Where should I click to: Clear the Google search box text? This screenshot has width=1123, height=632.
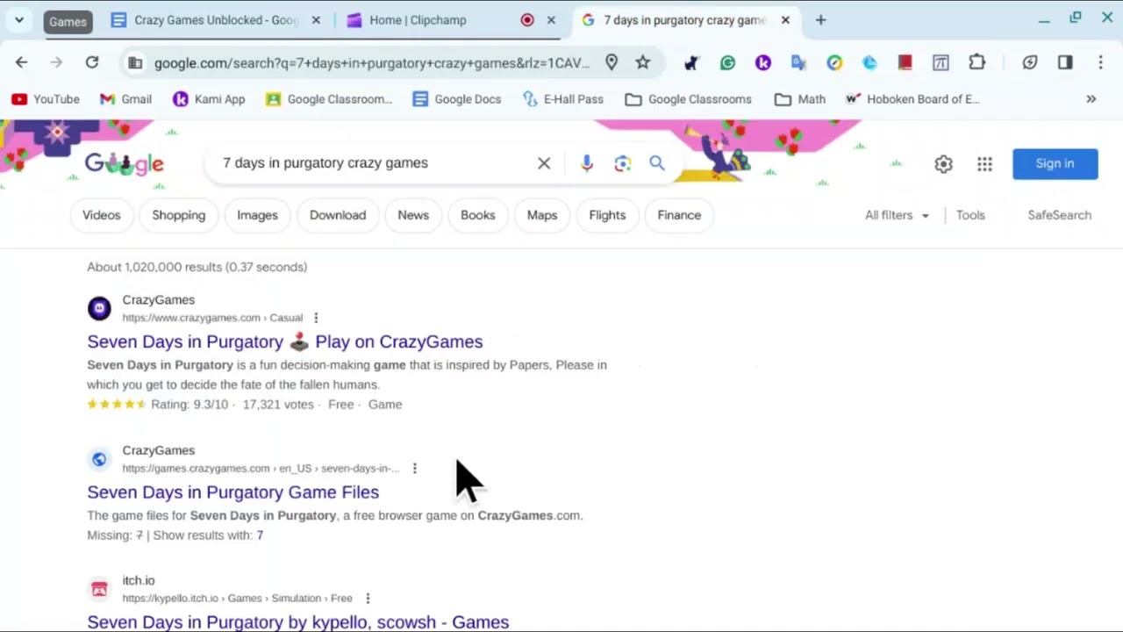[544, 163]
